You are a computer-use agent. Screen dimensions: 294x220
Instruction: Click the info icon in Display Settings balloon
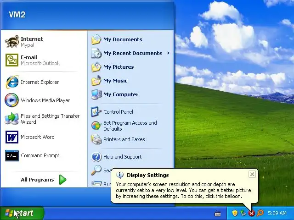tap(119, 175)
